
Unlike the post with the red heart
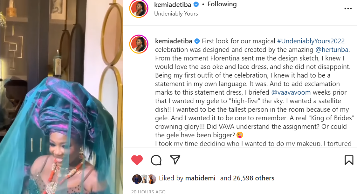[x=137, y=160]
